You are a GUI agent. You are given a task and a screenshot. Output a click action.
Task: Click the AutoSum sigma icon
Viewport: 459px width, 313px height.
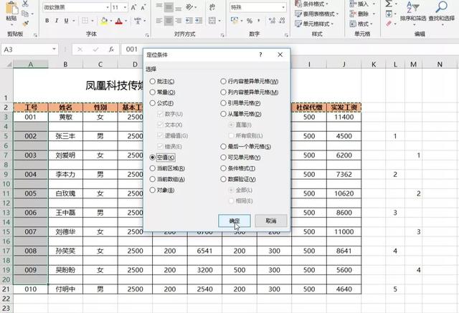click(x=389, y=4)
